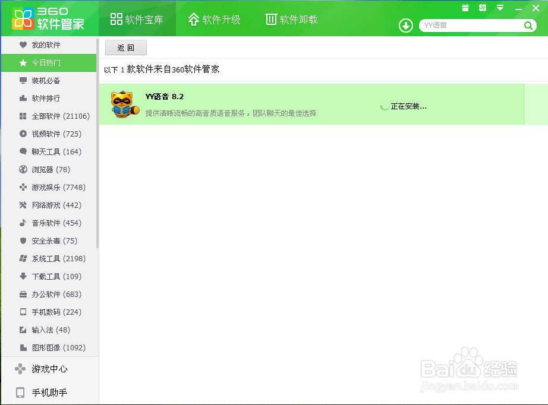Open the 软件排行 ranking icon
Screen dimensions: 548x405
pos(23,98)
